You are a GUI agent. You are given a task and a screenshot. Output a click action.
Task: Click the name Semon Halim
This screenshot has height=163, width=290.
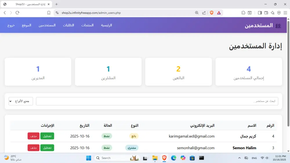tap(244, 148)
